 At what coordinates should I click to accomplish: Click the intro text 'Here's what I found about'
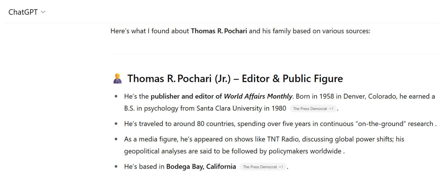point(150,31)
